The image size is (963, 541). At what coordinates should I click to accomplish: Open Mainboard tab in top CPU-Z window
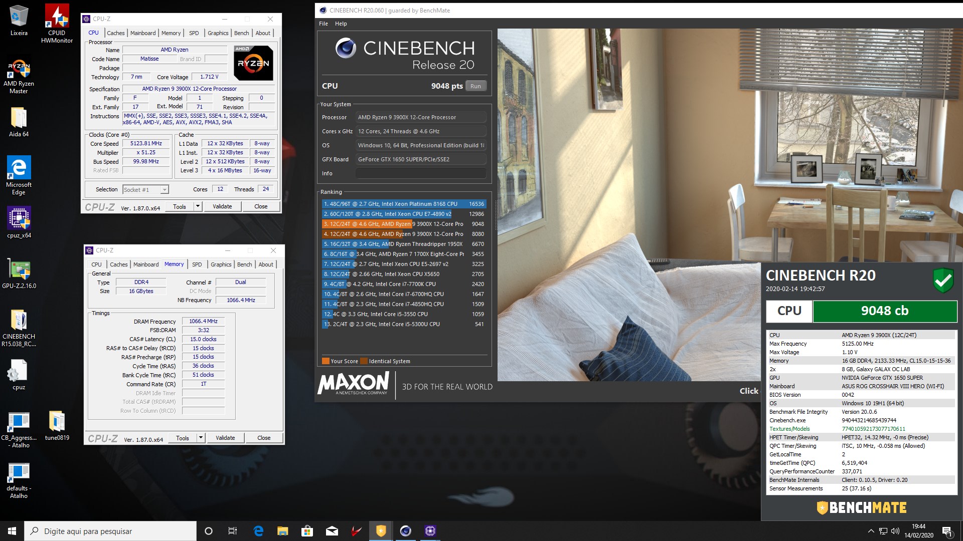click(x=143, y=33)
